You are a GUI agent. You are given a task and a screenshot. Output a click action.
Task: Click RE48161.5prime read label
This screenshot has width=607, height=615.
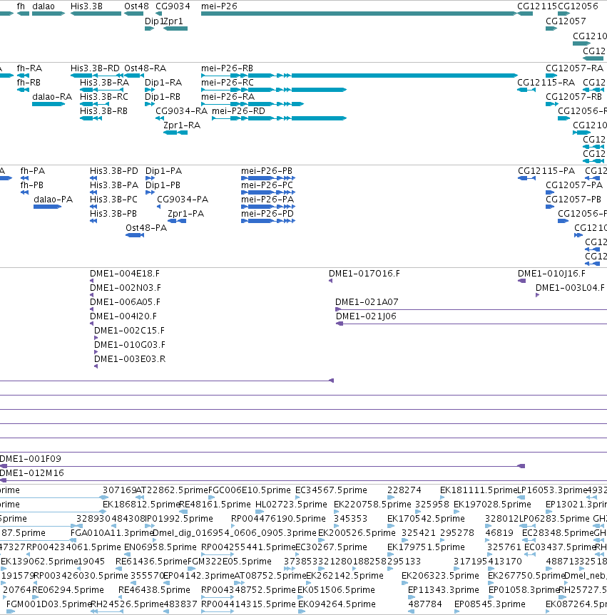[x=215, y=505]
